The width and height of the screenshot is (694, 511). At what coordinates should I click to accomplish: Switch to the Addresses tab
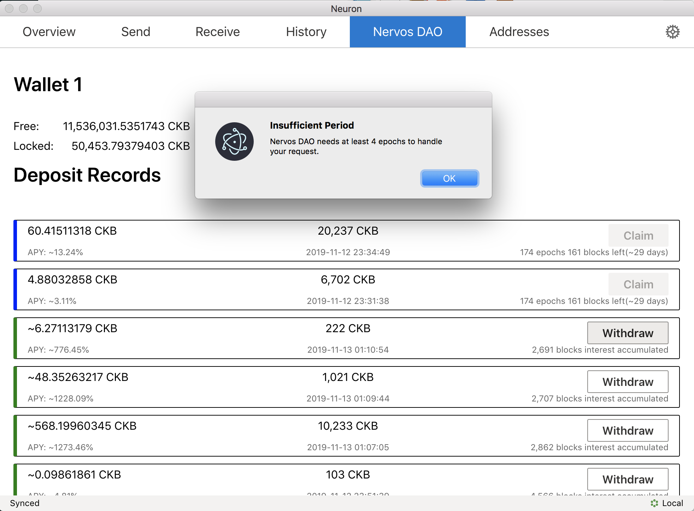[519, 32]
